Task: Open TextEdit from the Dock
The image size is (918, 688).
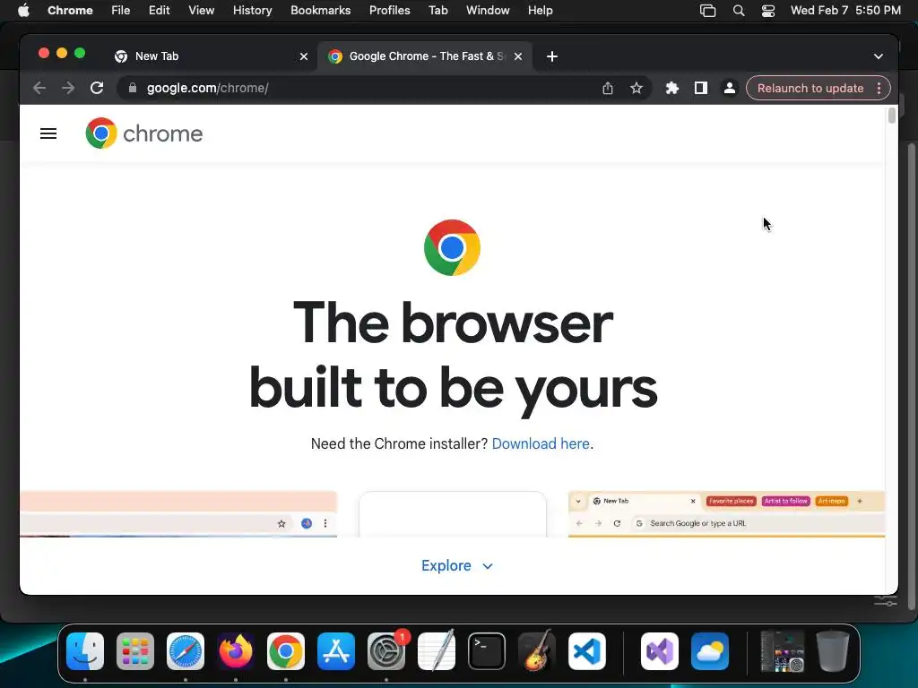Action: pos(437,651)
